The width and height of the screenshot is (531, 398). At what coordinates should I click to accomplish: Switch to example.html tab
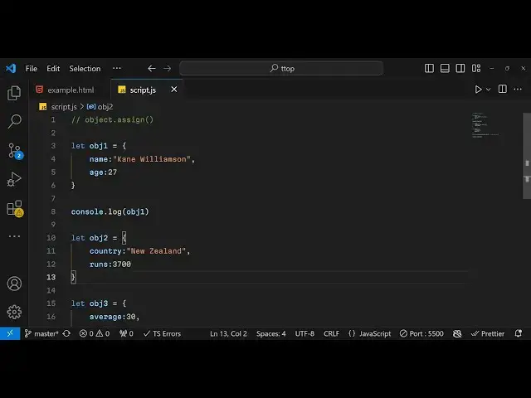(70, 90)
